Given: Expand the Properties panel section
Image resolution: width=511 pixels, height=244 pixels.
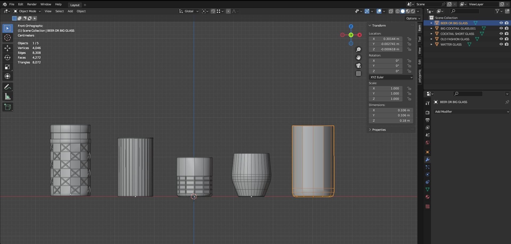Looking at the screenshot, I should click(x=379, y=130).
